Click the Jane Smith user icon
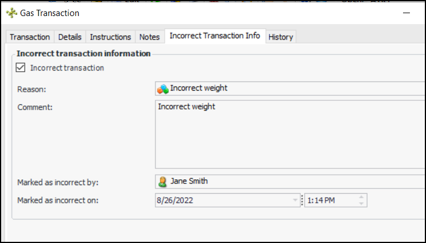 pyautogui.click(x=163, y=182)
